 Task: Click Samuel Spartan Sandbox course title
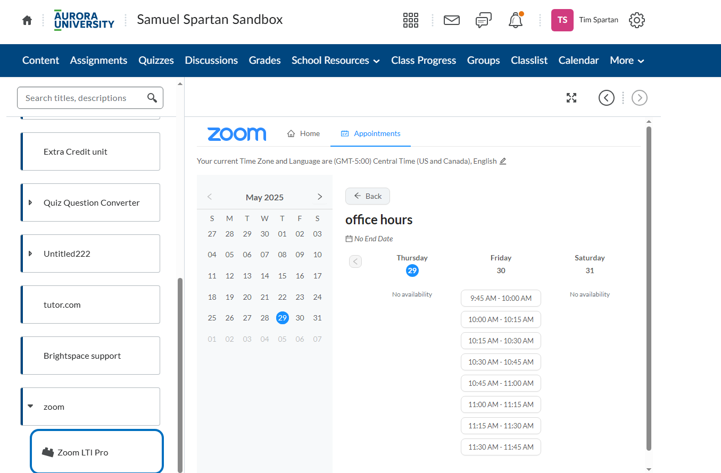click(210, 20)
